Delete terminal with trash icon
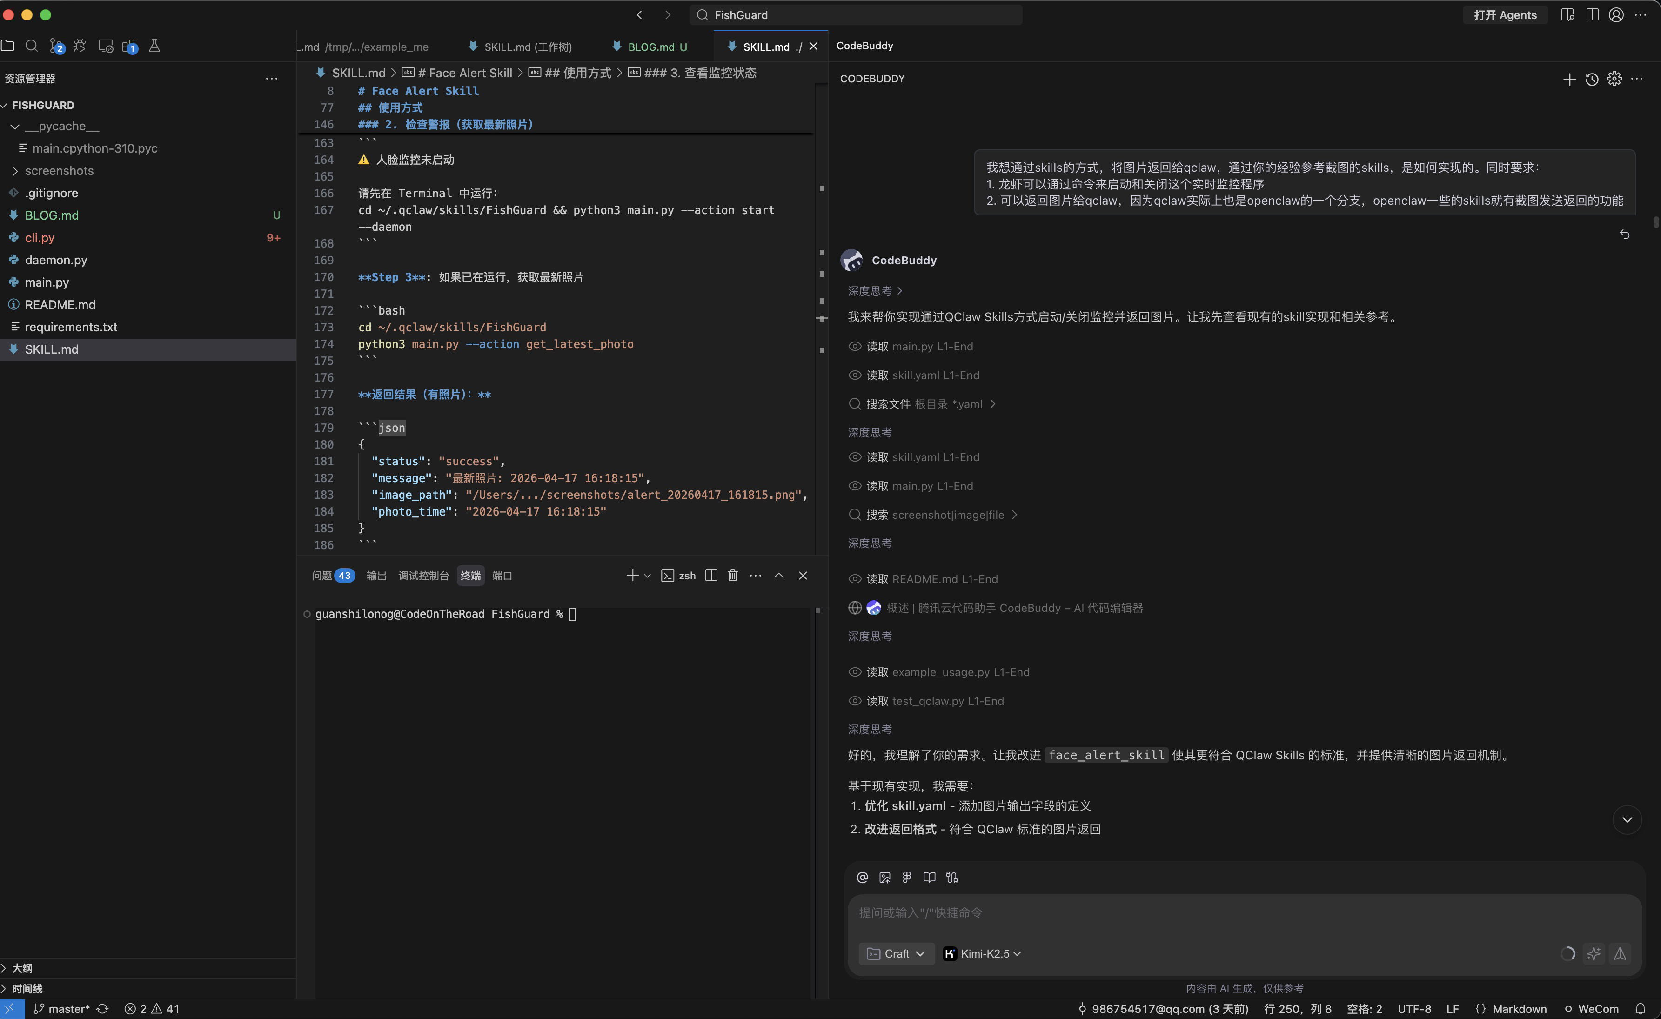 click(733, 576)
